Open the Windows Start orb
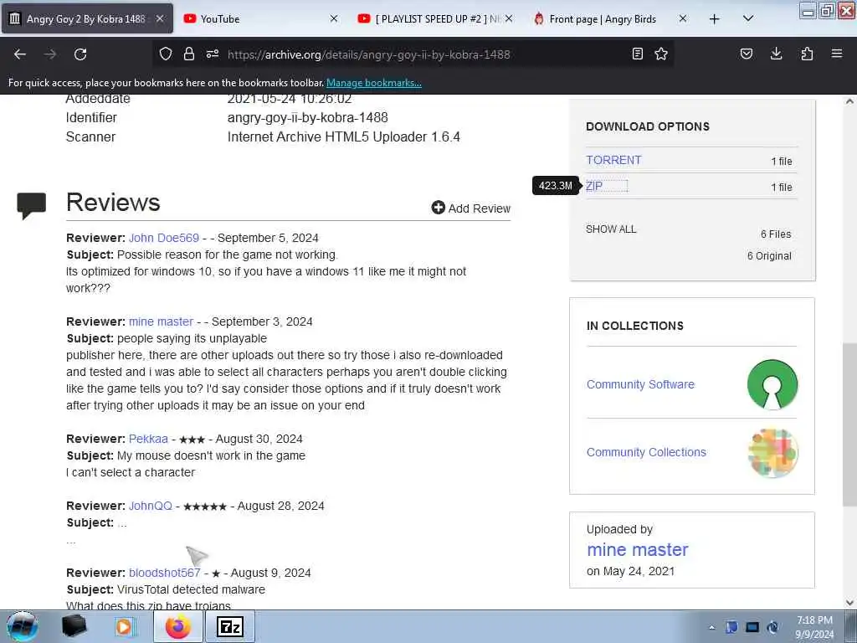The width and height of the screenshot is (857, 643). [23, 626]
